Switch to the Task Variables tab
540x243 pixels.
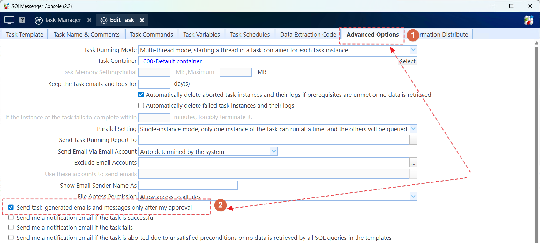[201, 34]
